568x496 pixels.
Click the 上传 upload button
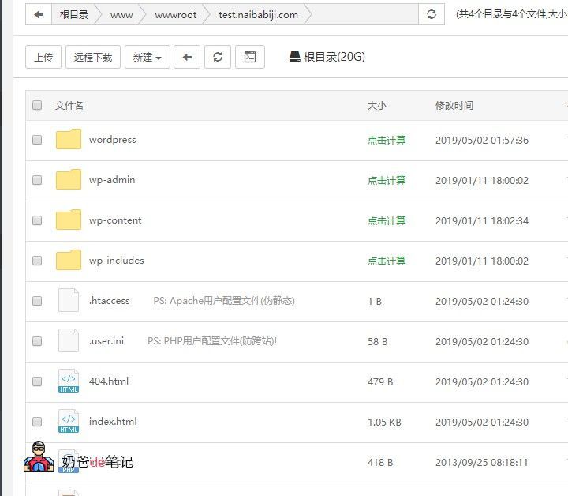[x=43, y=57]
